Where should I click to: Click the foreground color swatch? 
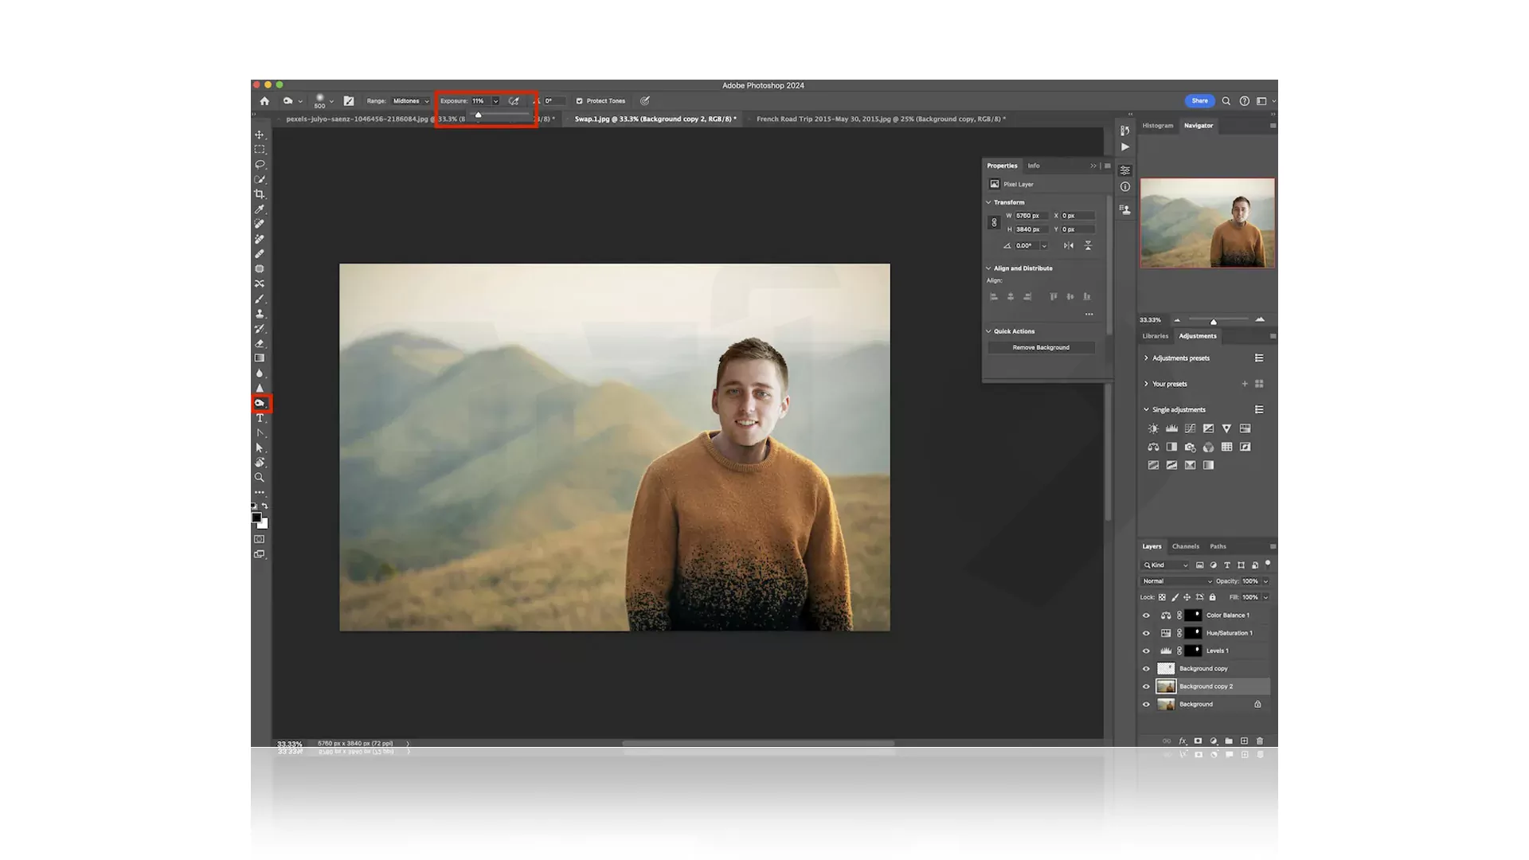(256, 518)
